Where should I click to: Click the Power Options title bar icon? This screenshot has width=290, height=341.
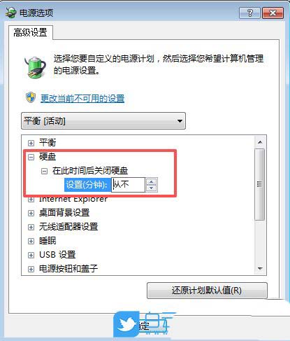(x=10, y=13)
